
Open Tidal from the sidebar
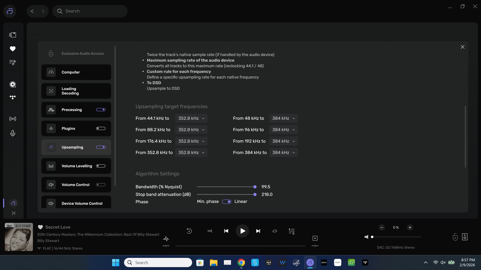[x=13, y=97]
